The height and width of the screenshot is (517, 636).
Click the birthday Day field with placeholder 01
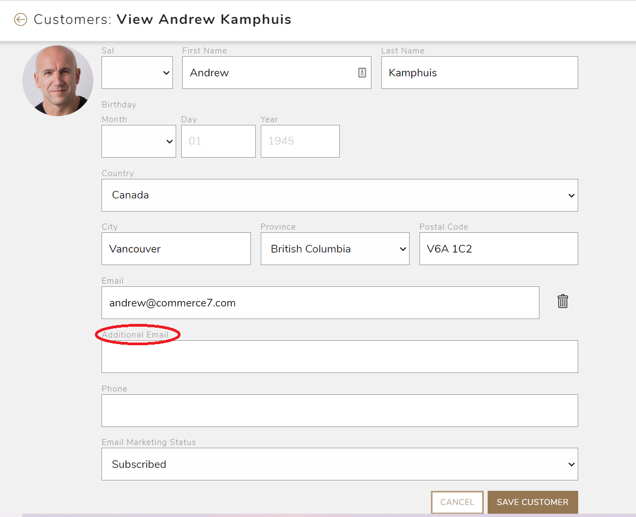tap(218, 141)
